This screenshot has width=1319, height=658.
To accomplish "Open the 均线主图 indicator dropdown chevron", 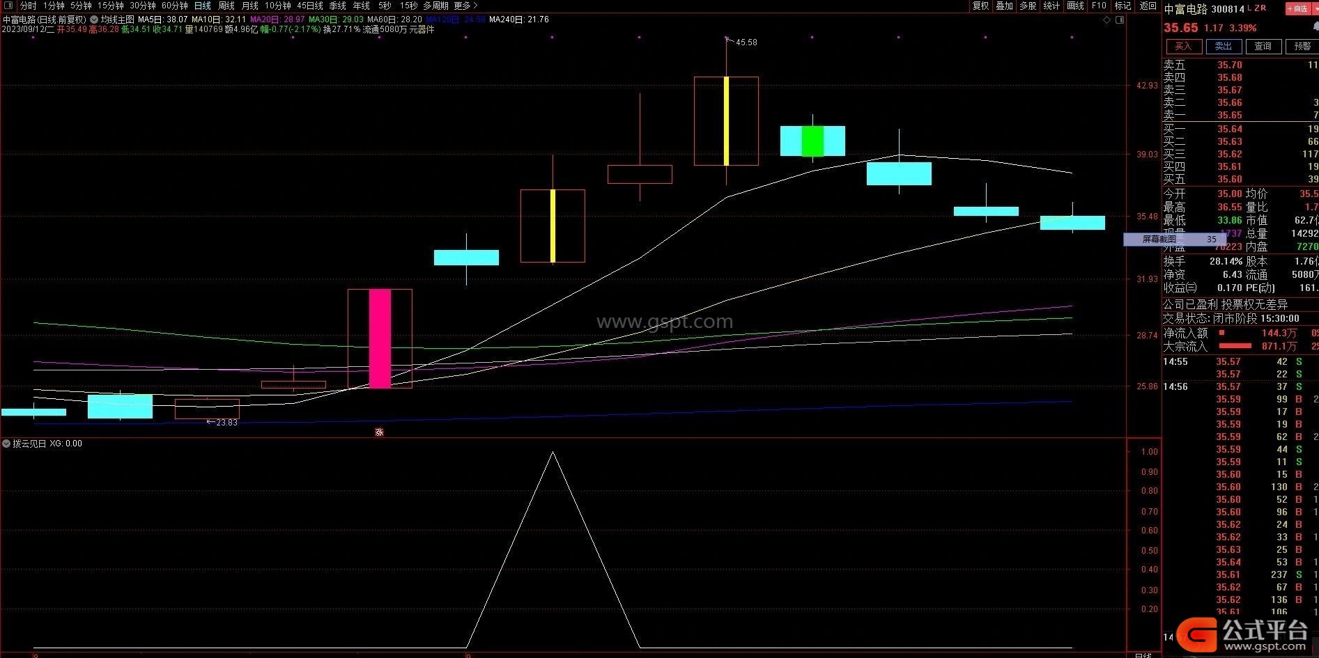I will click(x=94, y=19).
